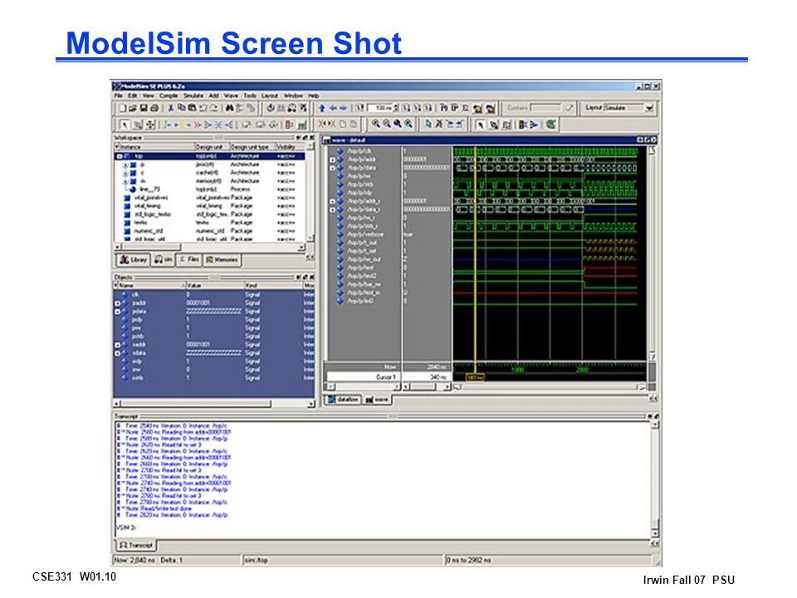
Task: Expand instance c under top
Action: pyautogui.click(x=125, y=173)
